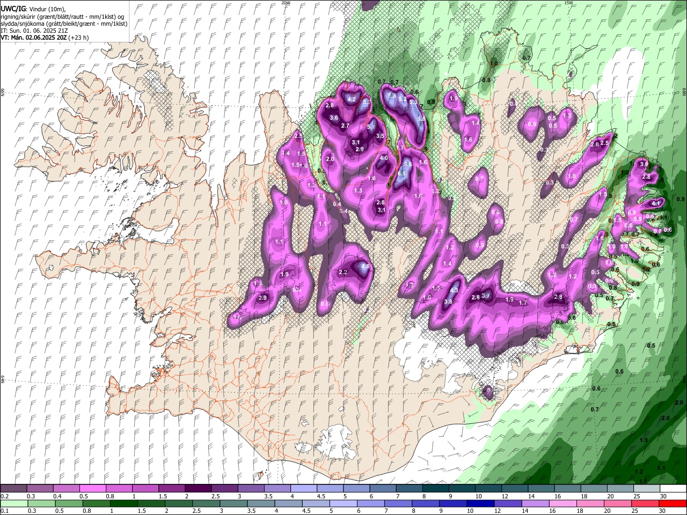Viewport: 687px width, 515px height.
Task: Click the 'slydda/snjókoma' legend description line
Action: (x=64, y=24)
